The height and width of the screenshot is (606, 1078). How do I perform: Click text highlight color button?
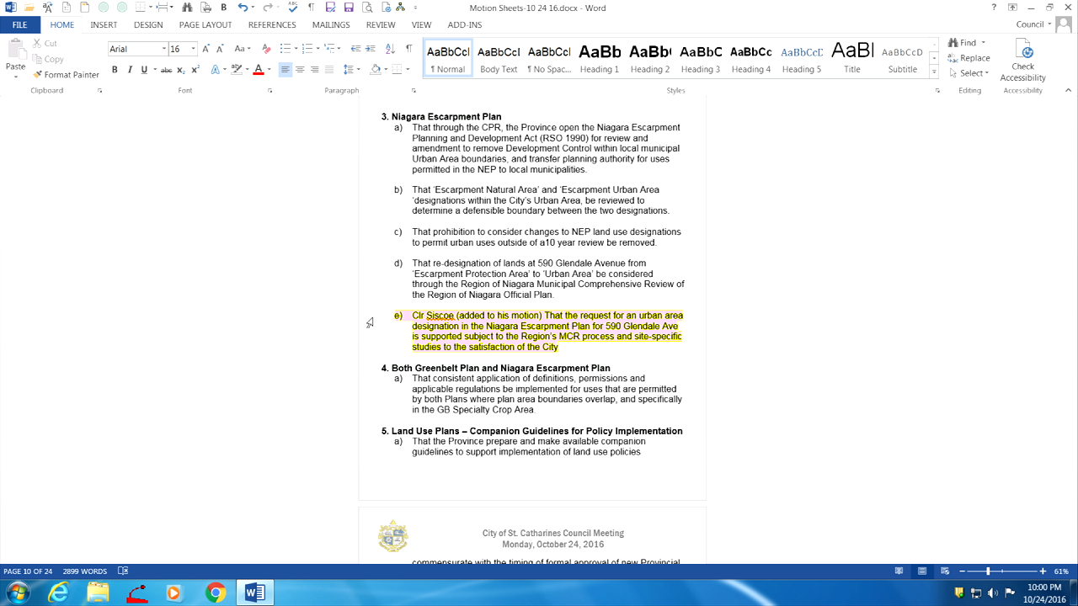click(x=237, y=70)
